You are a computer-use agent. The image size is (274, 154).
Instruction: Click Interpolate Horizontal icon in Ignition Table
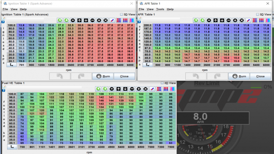119,20
